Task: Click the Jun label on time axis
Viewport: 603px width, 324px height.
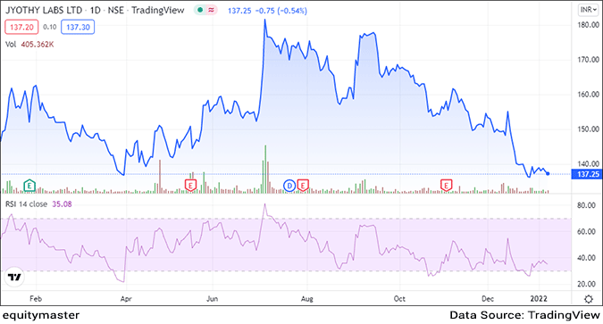Action: (212, 299)
